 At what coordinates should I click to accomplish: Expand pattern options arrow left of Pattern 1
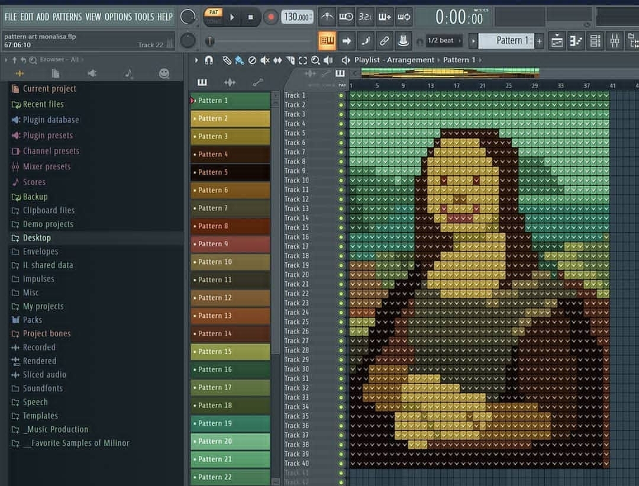473,41
